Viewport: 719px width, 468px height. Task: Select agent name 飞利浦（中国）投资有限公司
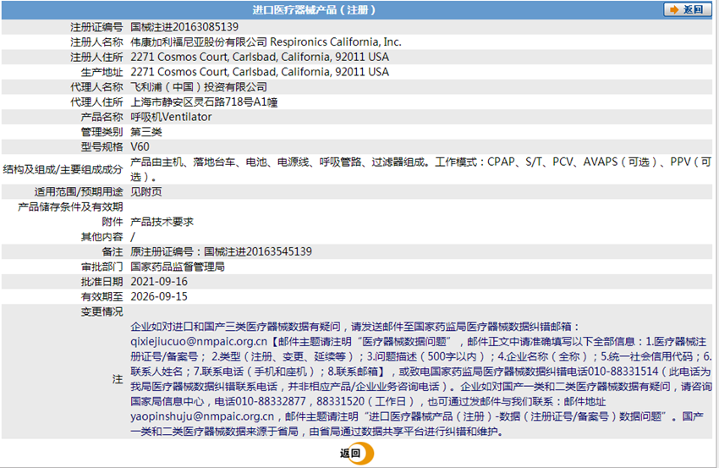pyautogui.click(x=199, y=87)
